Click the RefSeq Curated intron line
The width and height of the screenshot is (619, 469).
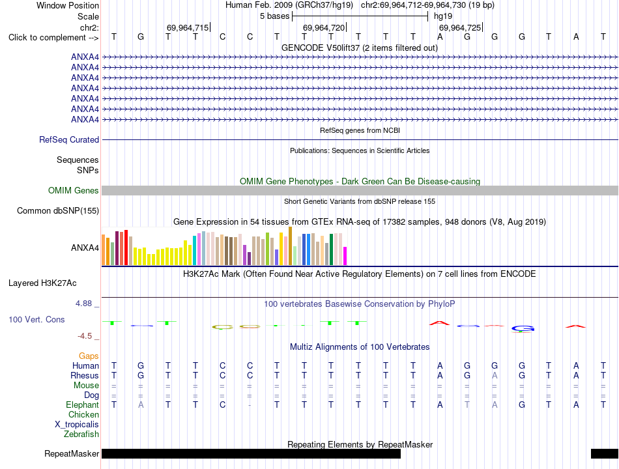pos(360,140)
